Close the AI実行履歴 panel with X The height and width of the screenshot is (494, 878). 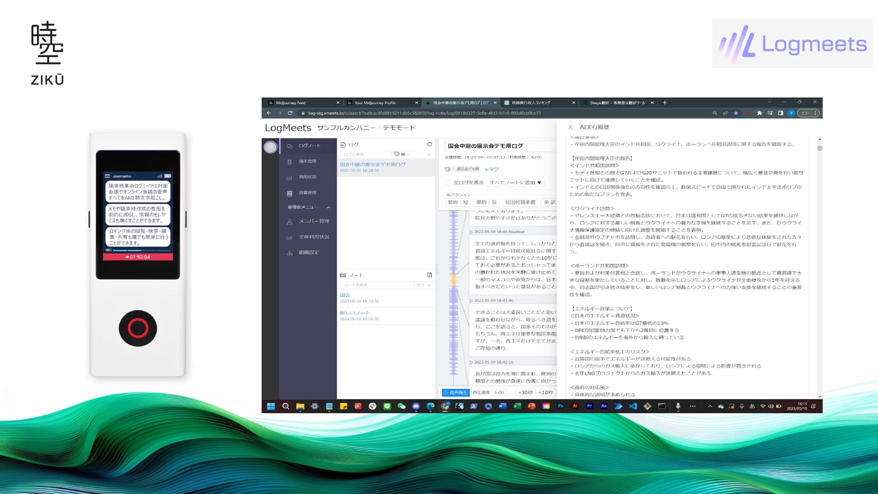(570, 127)
